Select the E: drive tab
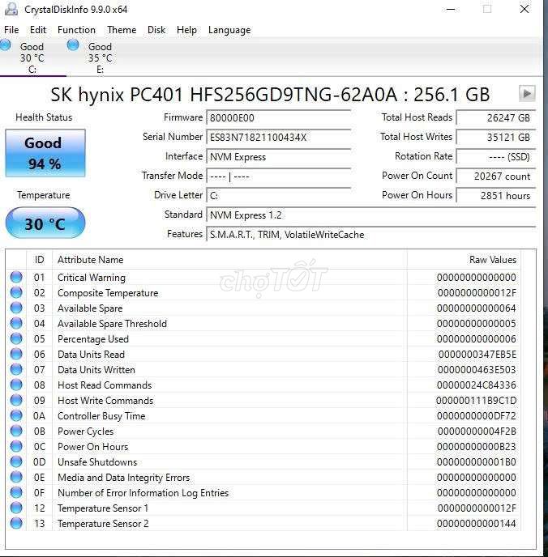This screenshot has height=557, width=548. coord(101,57)
